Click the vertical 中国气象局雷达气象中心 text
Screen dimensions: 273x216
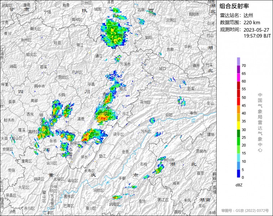tap(260, 122)
